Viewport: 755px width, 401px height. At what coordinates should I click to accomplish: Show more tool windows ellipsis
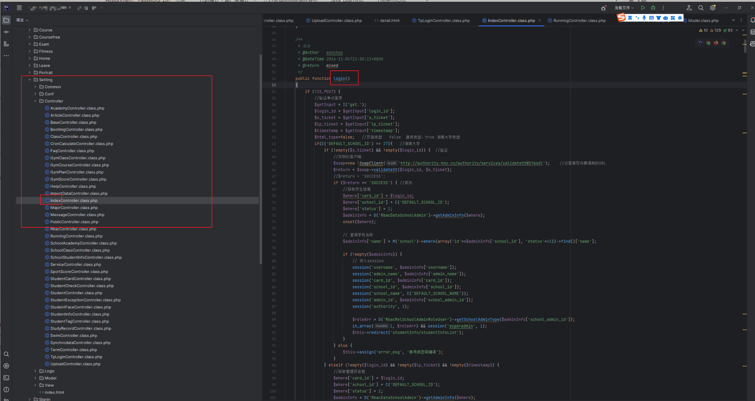[x=6, y=56]
